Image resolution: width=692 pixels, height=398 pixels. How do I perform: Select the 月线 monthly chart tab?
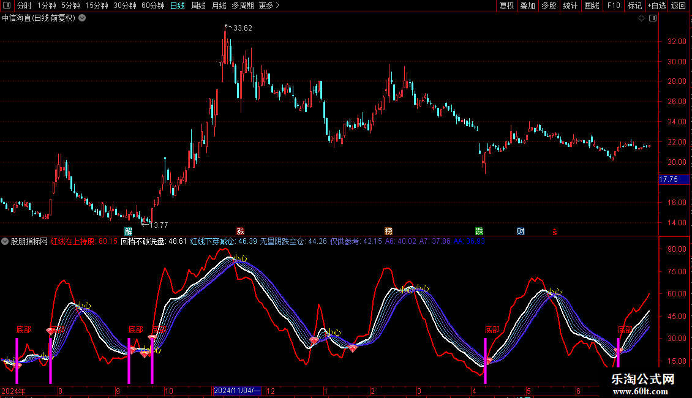[219, 6]
